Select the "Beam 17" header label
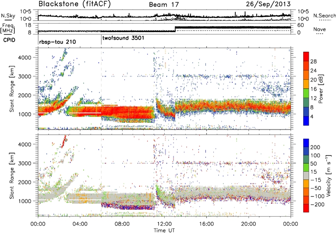The height and width of the screenshot is (233, 336). point(164,5)
